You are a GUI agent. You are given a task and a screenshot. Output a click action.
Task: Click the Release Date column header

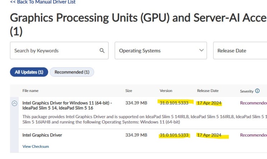coord(208,91)
